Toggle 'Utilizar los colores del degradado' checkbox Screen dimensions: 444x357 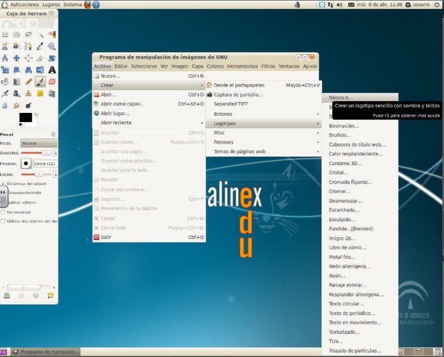pos(3,221)
